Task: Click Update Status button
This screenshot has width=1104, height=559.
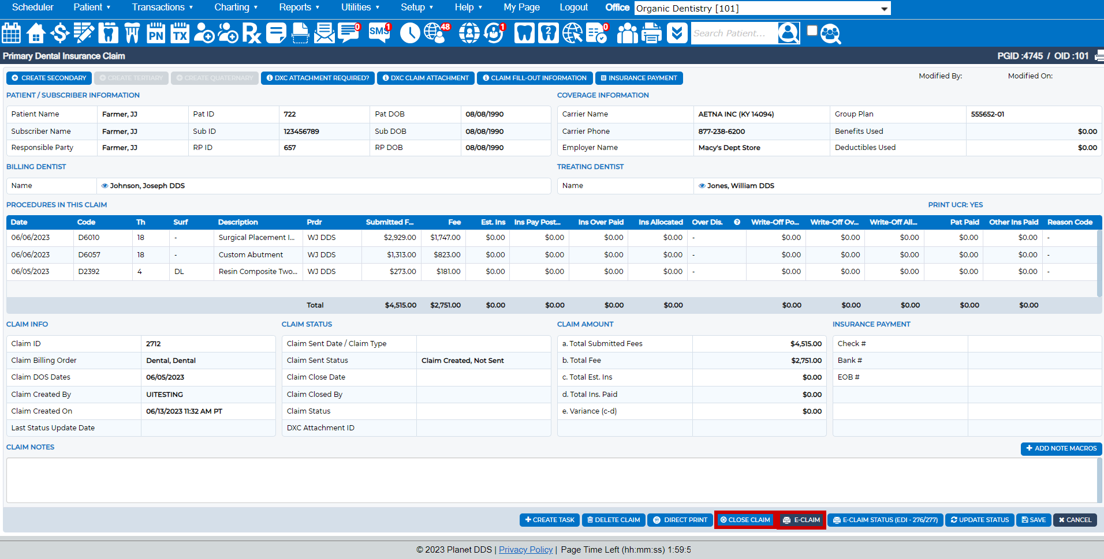Action: tap(980, 520)
